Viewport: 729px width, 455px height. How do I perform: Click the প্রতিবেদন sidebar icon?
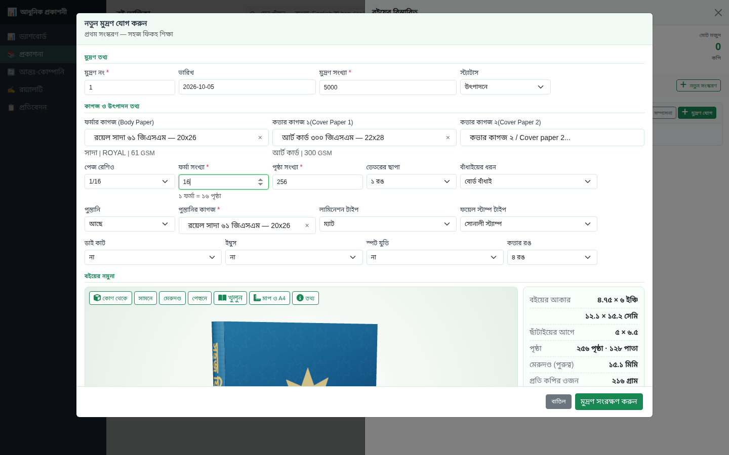click(11, 107)
